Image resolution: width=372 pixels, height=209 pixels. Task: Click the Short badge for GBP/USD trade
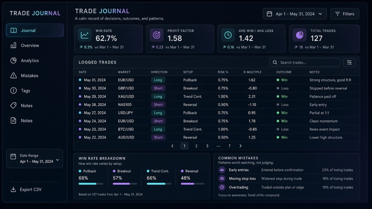click(158, 88)
